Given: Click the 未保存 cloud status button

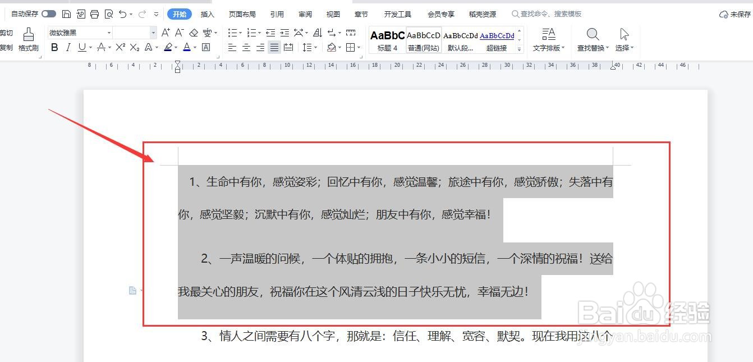Looking at the screenshot, I should (x=735, y=14).
